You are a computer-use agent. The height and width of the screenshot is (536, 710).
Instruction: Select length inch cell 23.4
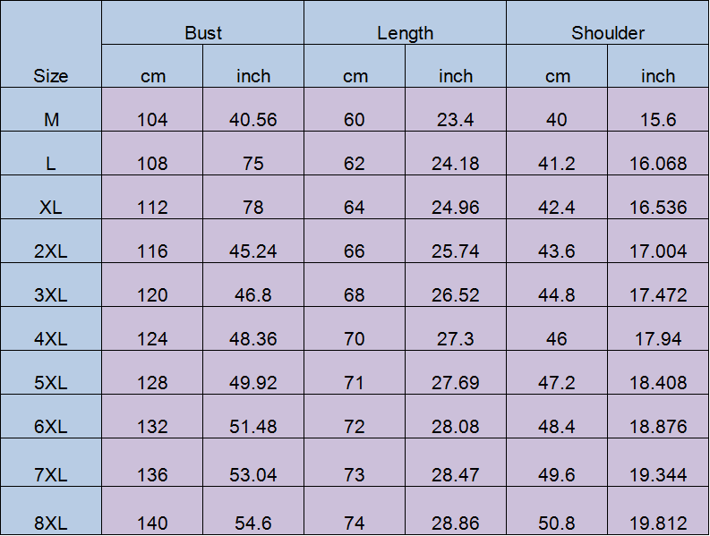point(456,119)
